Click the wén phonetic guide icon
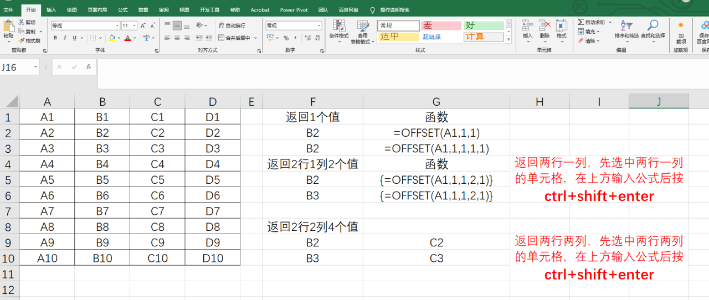709x300 pixels. pyautogui.click(x=146, y=38)
